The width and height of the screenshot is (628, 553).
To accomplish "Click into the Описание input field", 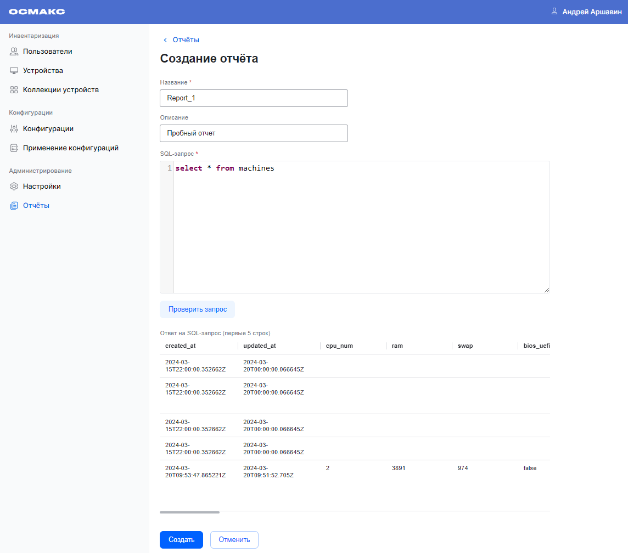I will [254, 133].
